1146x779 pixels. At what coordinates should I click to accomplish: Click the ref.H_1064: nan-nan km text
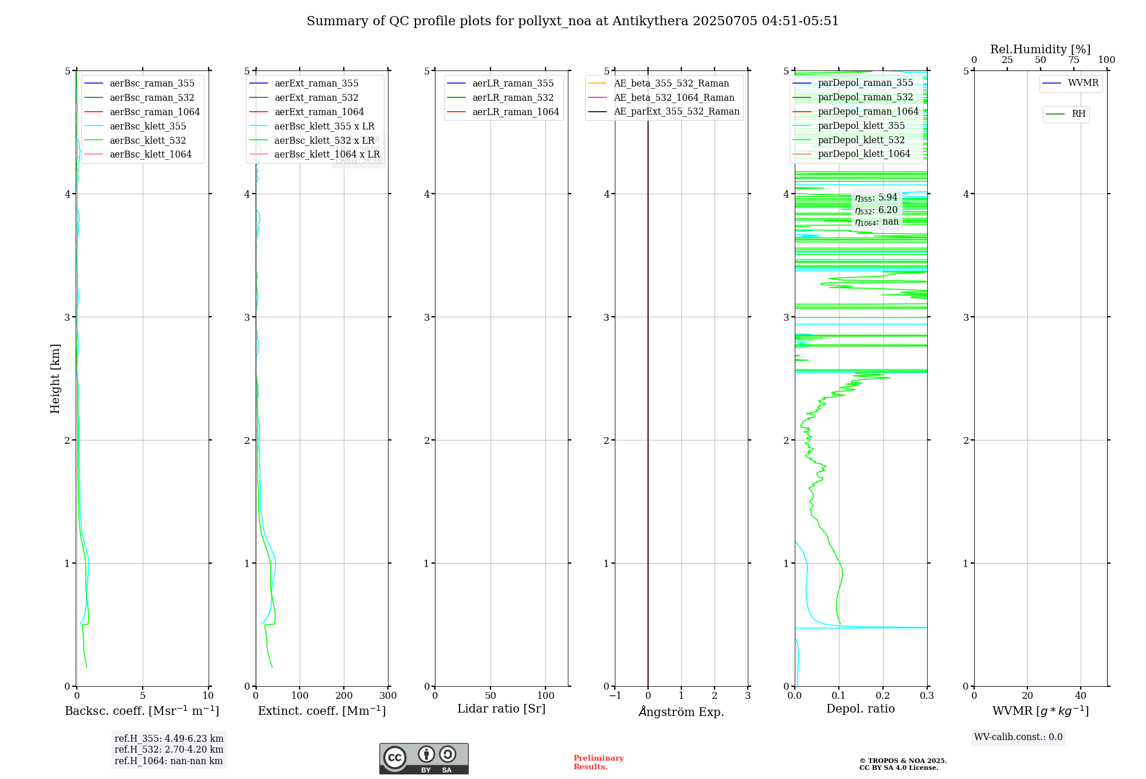click(x=168, y=761)
